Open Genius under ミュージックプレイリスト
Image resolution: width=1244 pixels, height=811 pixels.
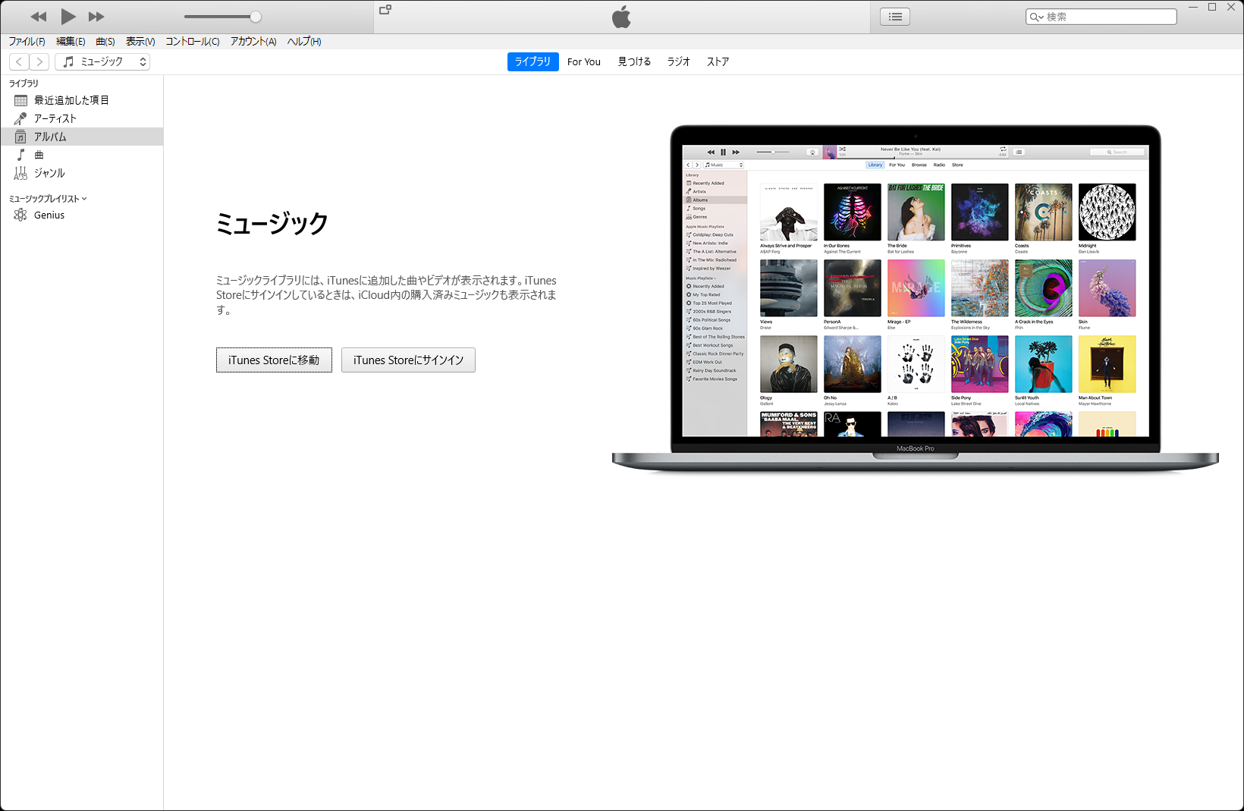[49, 215]
